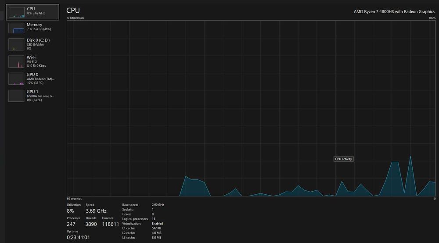
Task: Open the Memory performance entry
Action: click(32, 28)
